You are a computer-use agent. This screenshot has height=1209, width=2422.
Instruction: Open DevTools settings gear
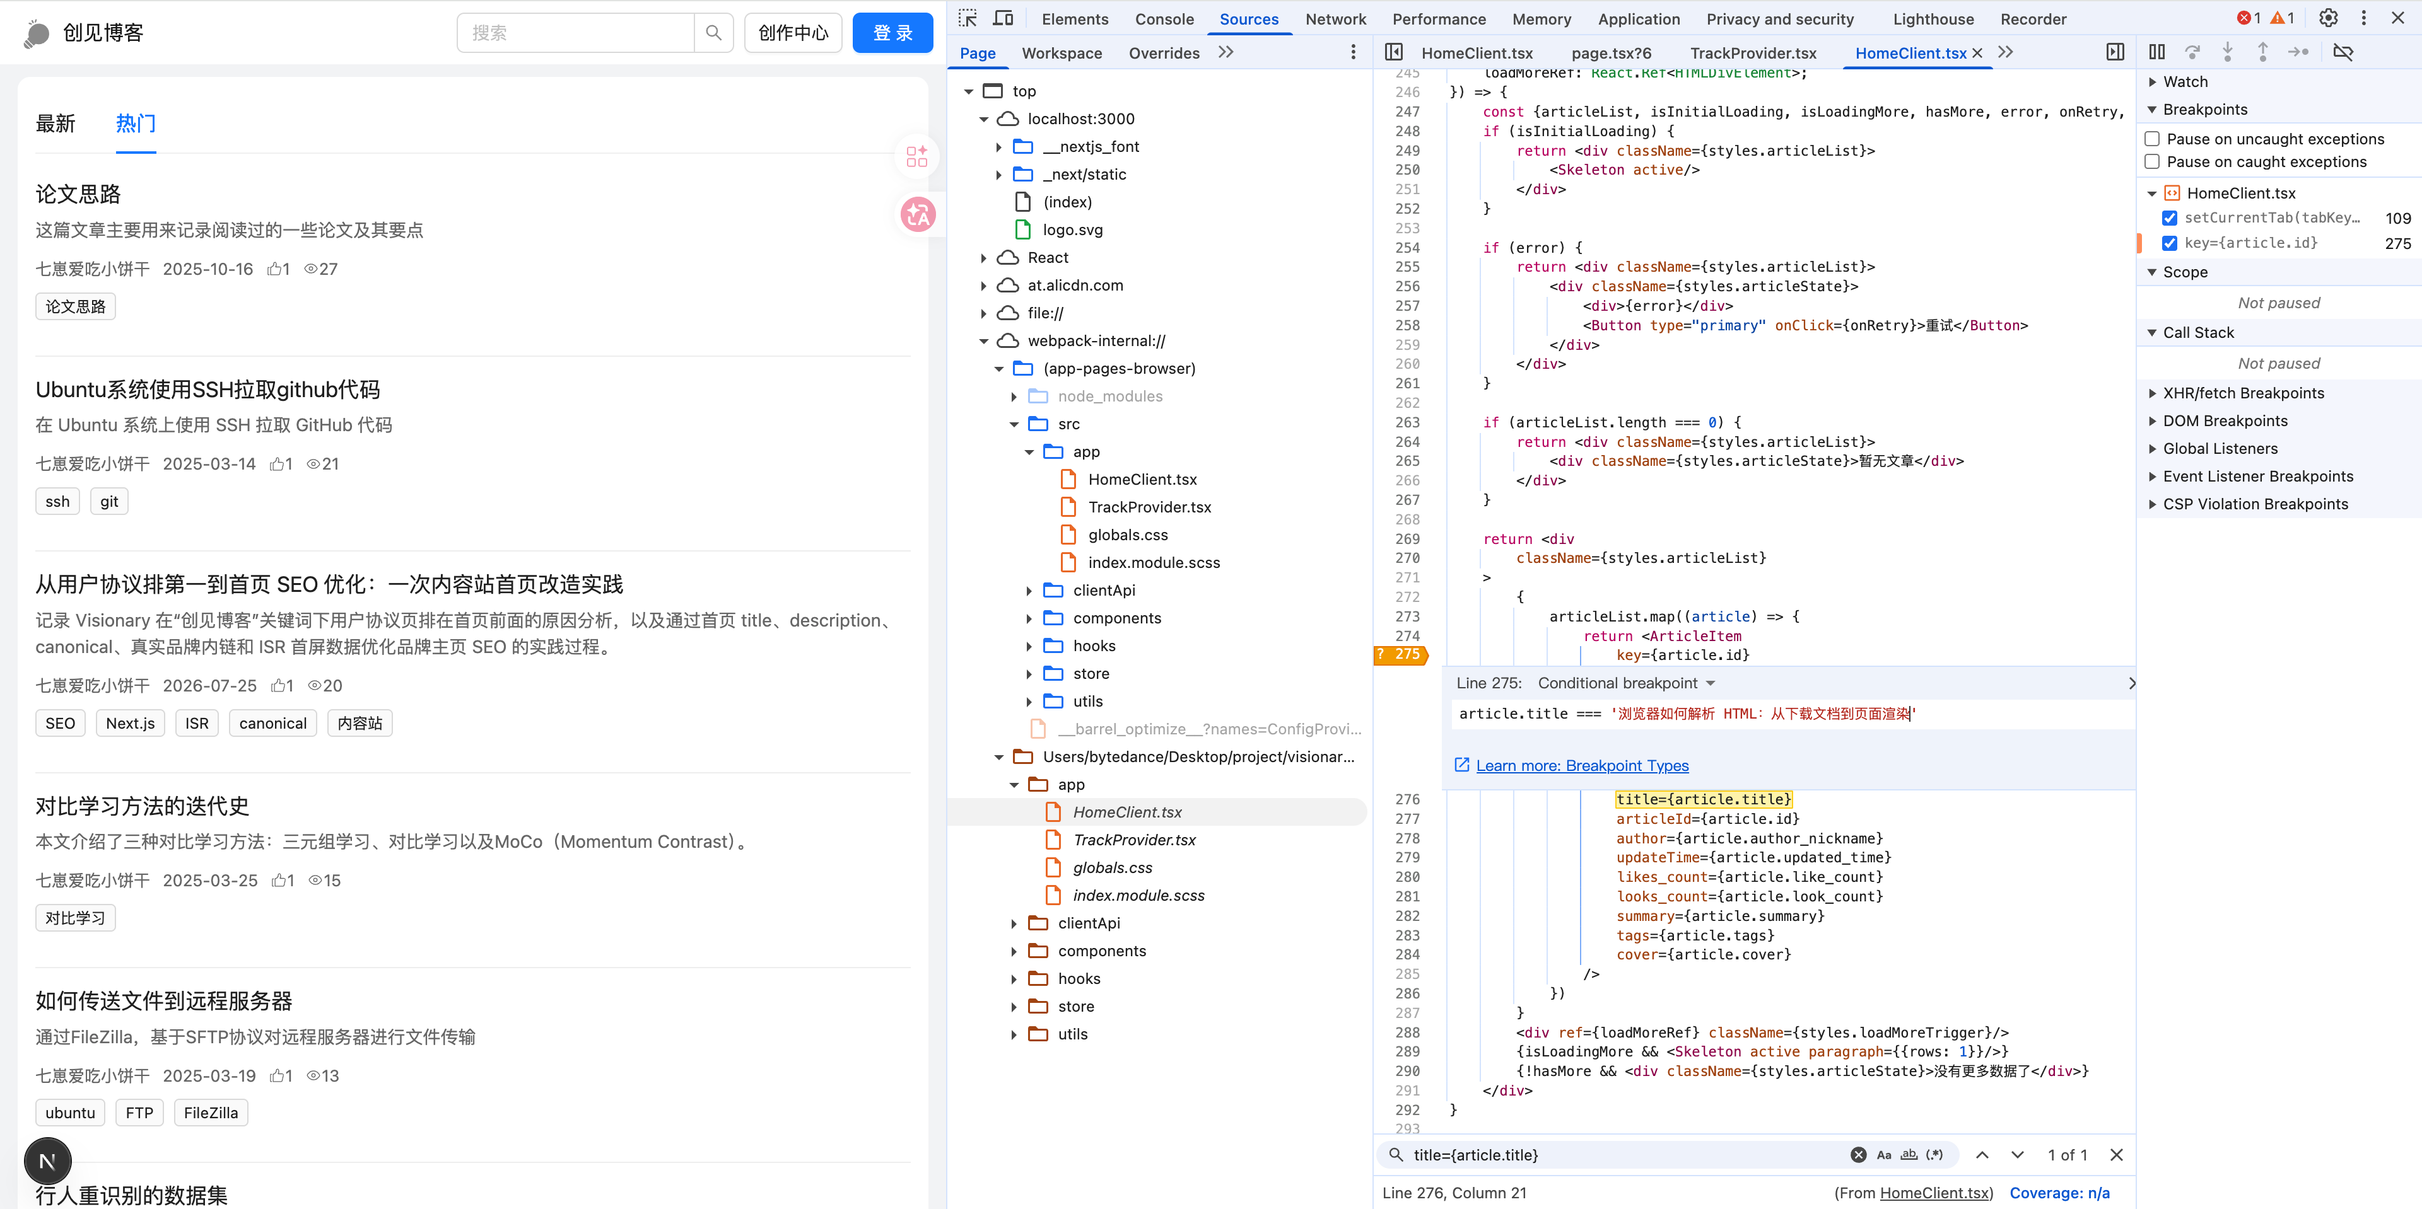pos(2328,18)
